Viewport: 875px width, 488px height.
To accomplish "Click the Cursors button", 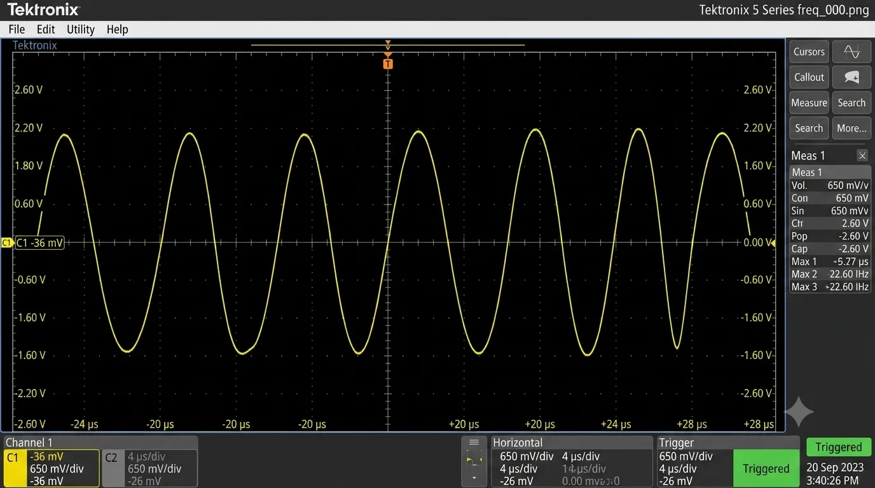I will [x=809, y=51].
